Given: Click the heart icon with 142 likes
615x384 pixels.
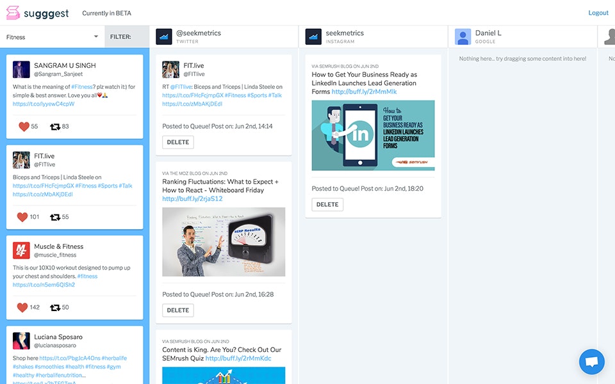Looking at the screenshot, I should tap(22, 307).
